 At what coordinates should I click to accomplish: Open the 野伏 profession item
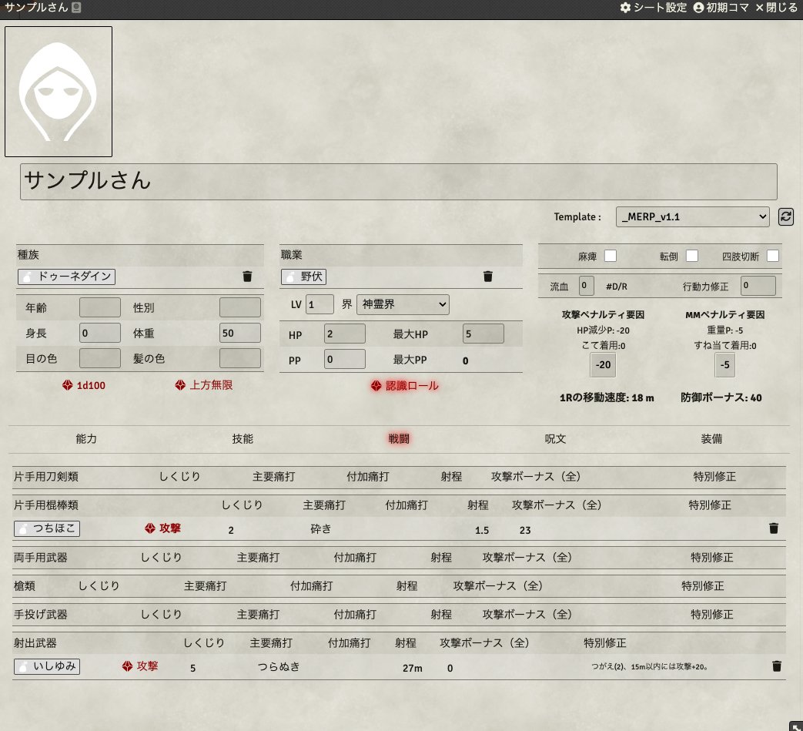(303, 277)
